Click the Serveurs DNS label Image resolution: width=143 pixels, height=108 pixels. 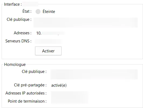coord(18,41)
